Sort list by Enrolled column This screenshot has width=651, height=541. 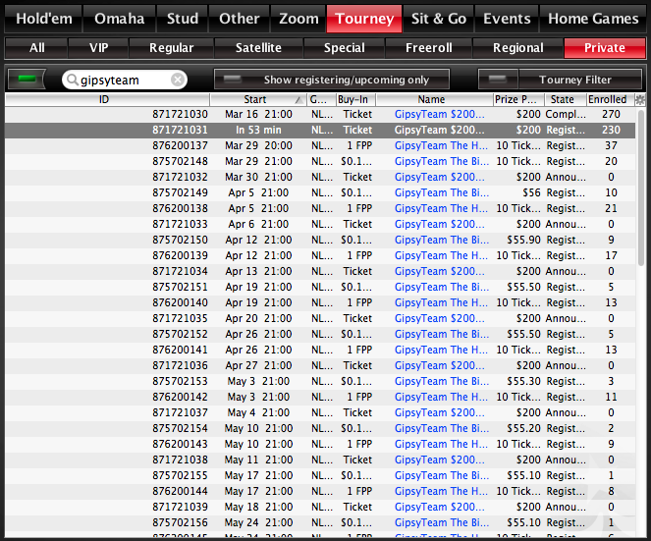coord(607,99)
